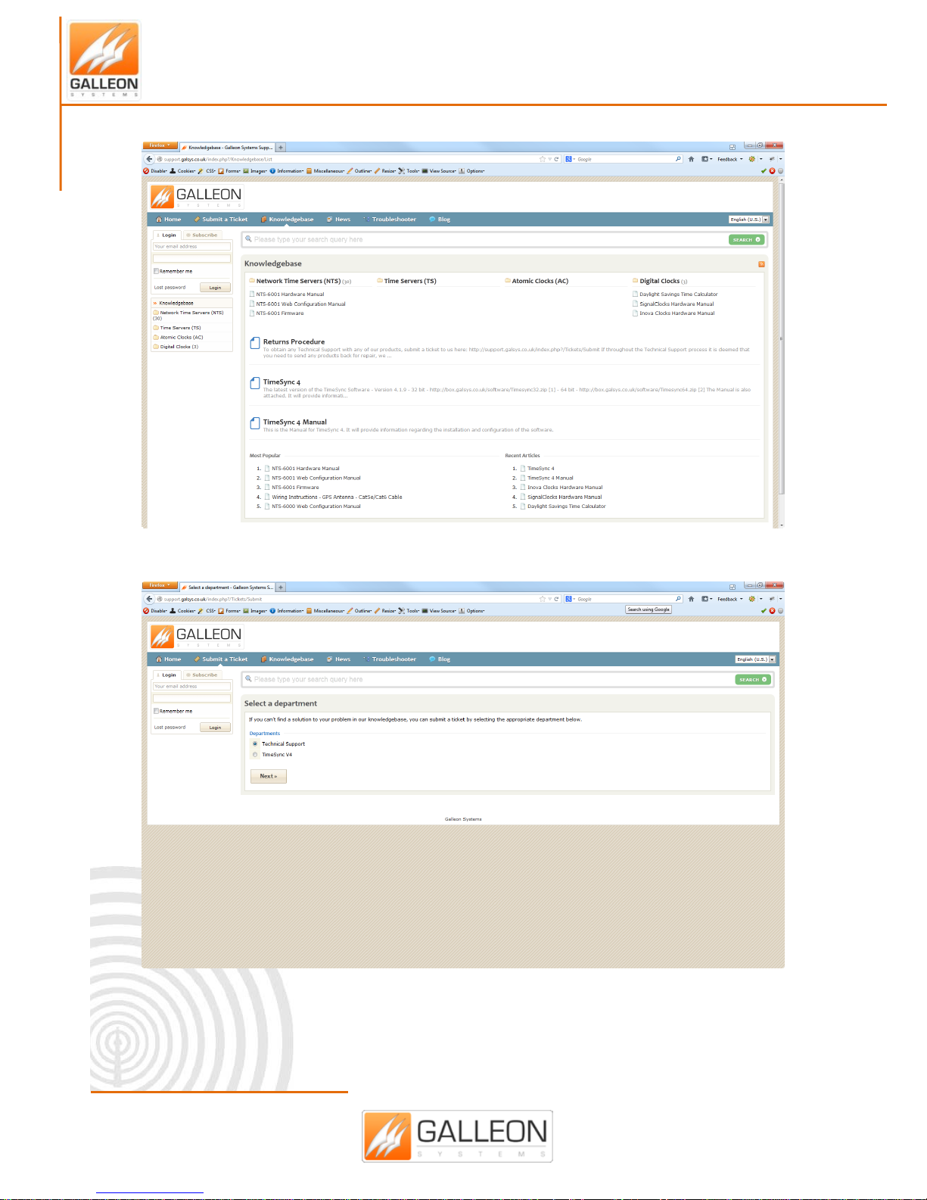This screenshot has height=1200, width=927.
Task: Click address bar URL in Knowledgebase window
Action: click(218, 160)
